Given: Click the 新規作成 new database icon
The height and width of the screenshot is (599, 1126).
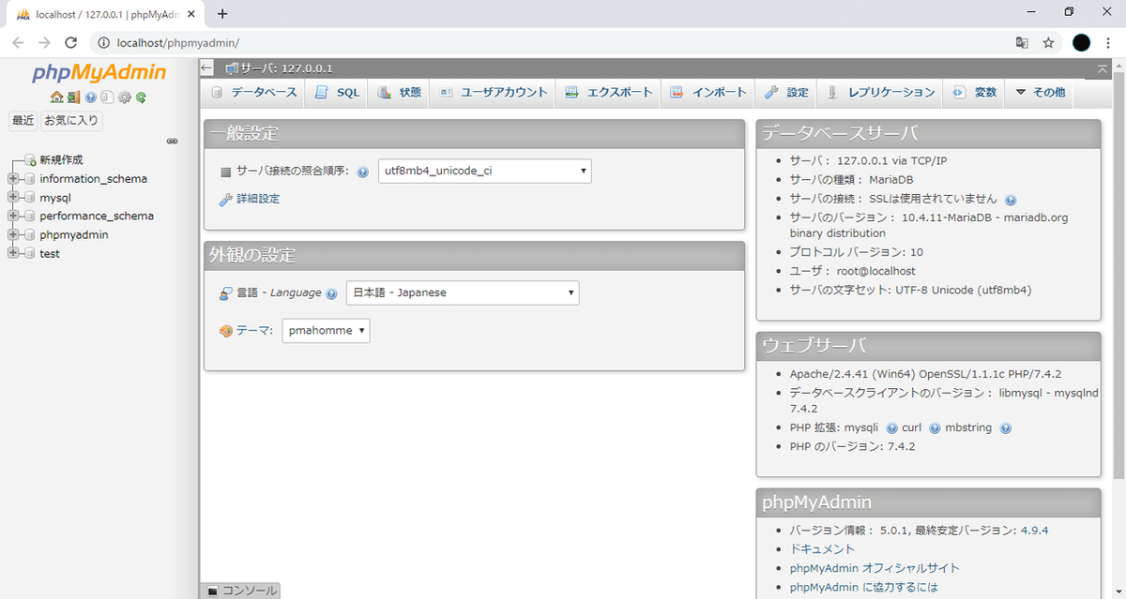Looking at the screenshot, I should coord(31,160).
